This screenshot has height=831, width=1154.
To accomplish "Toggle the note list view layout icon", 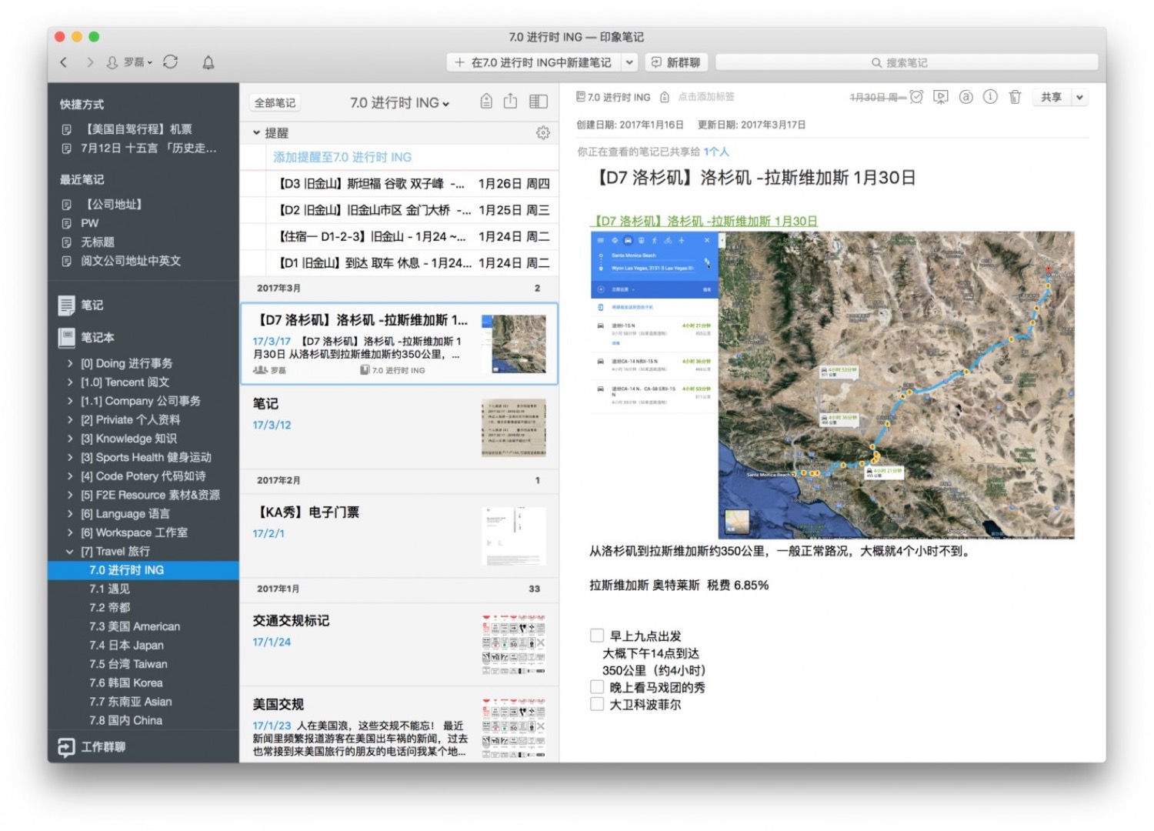I will 539,102.
